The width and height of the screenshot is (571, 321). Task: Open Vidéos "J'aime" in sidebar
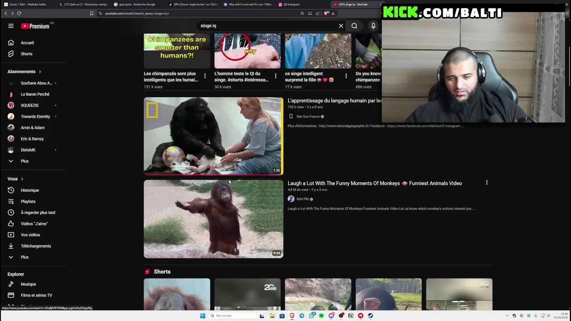click(34, 224)
